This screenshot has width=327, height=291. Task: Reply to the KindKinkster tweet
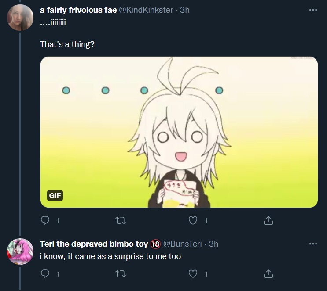(45, 220)
